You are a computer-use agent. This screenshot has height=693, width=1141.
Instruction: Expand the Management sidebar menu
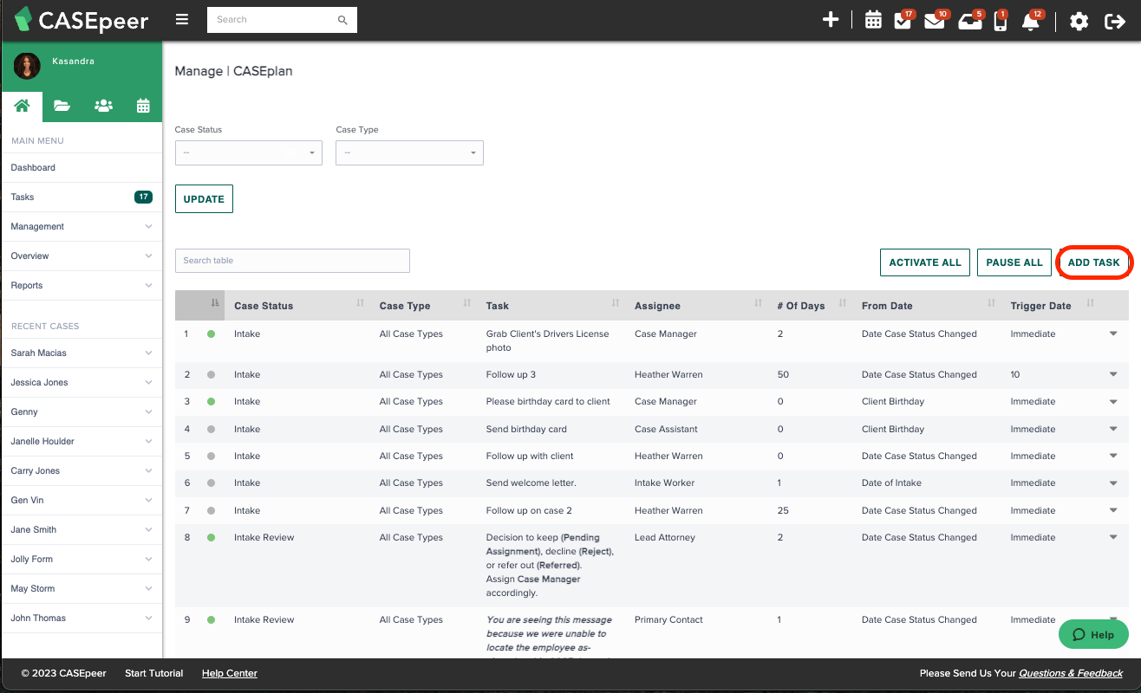tap(81, 227)
